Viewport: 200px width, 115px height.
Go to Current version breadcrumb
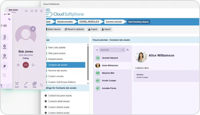pos(114,22)
